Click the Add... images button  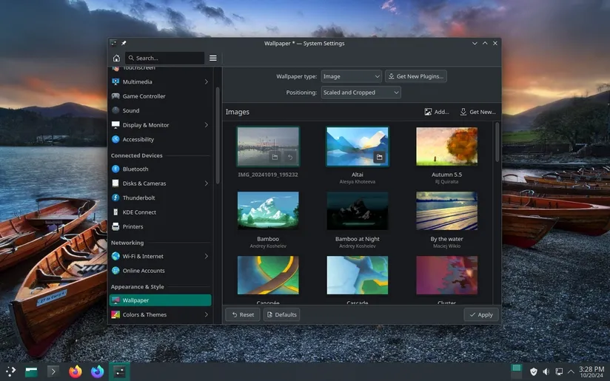click(437, 112)
